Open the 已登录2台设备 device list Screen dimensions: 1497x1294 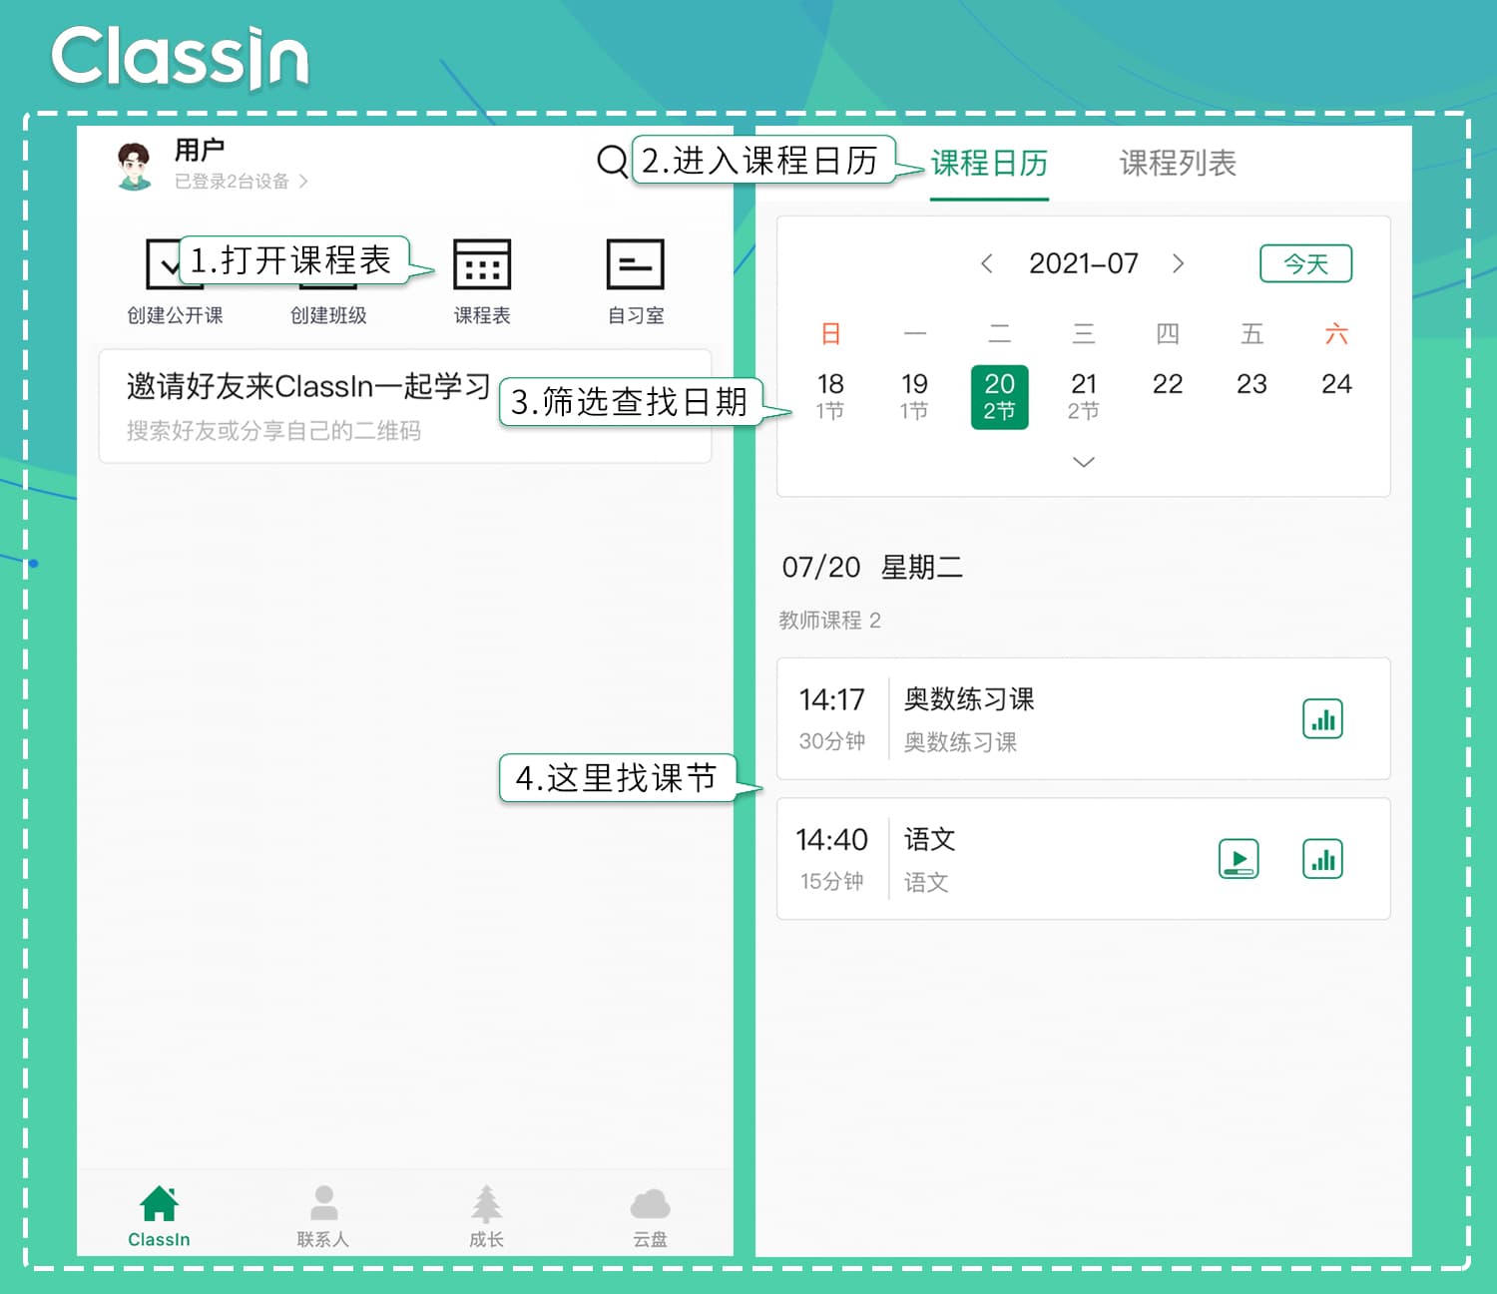coord(242,181)
